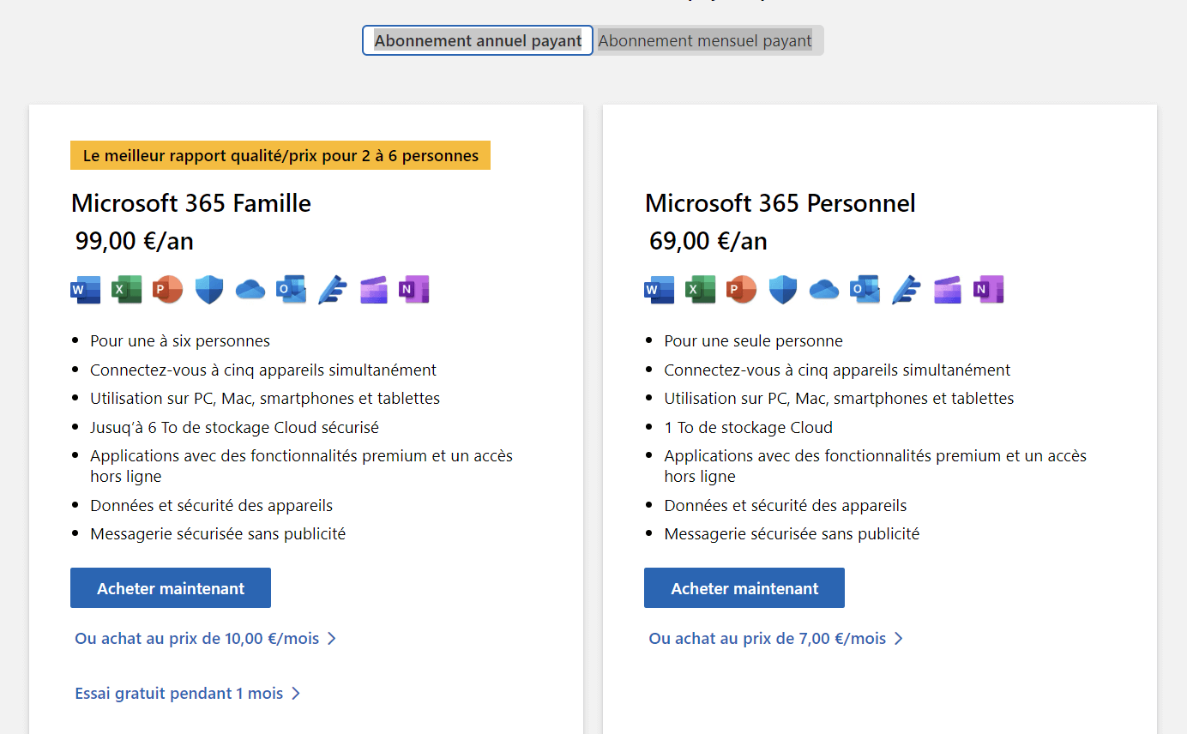Select the Outlook icon under Microsoft 365 Famille

291,290
